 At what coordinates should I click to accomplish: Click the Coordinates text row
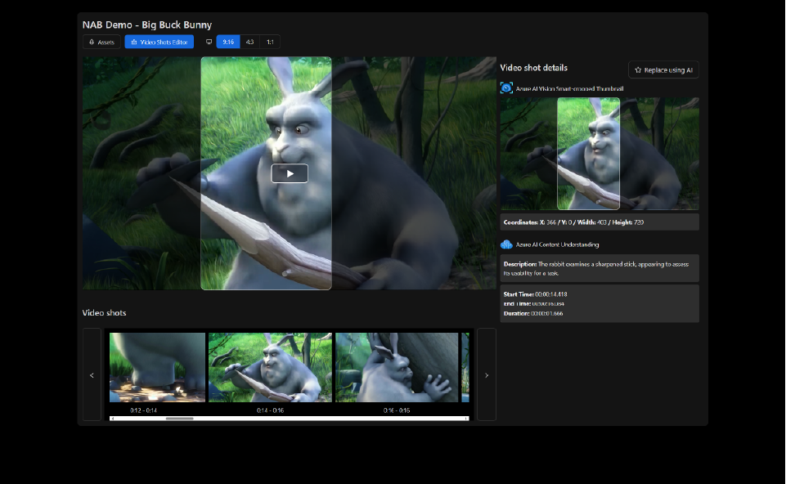(x=600, y=222)
